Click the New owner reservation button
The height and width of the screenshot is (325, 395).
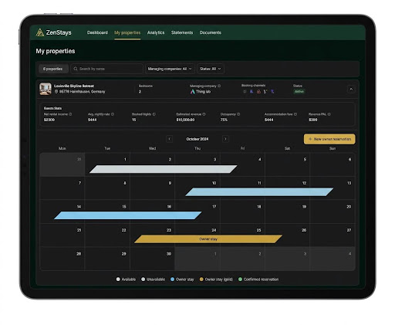(x=329, y=139)
